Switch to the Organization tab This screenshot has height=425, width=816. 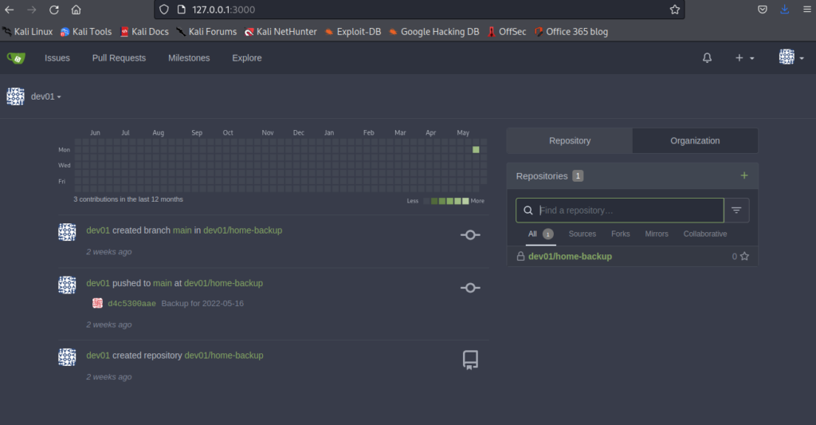coord(695,140)
